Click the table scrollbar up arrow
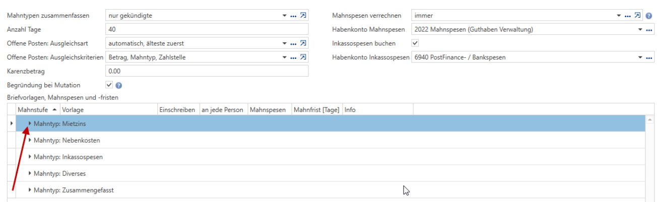 coord(650,119)
